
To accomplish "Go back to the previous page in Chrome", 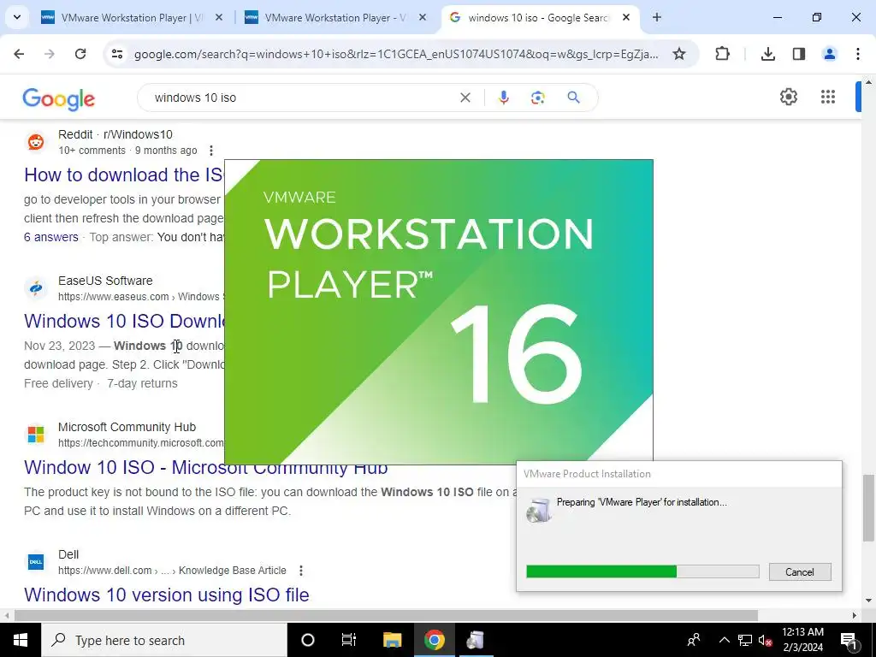I will [19, 54].
